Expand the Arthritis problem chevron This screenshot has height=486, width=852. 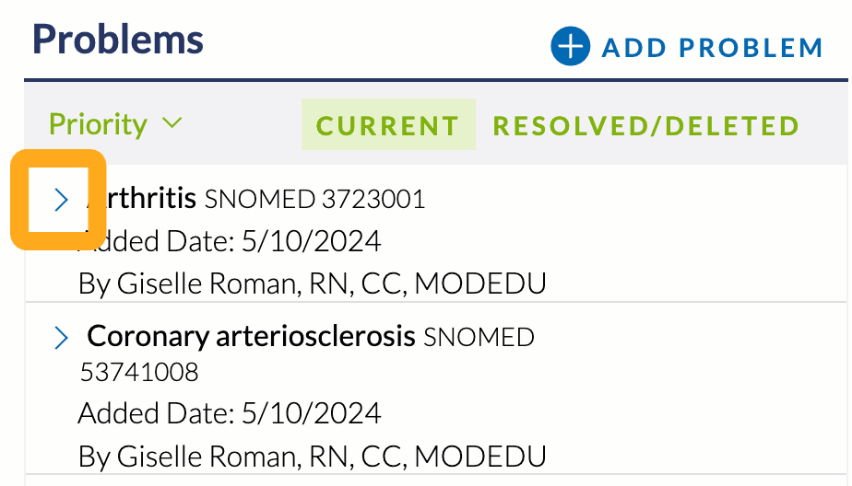pyautogui.click(x=61, y=200)
